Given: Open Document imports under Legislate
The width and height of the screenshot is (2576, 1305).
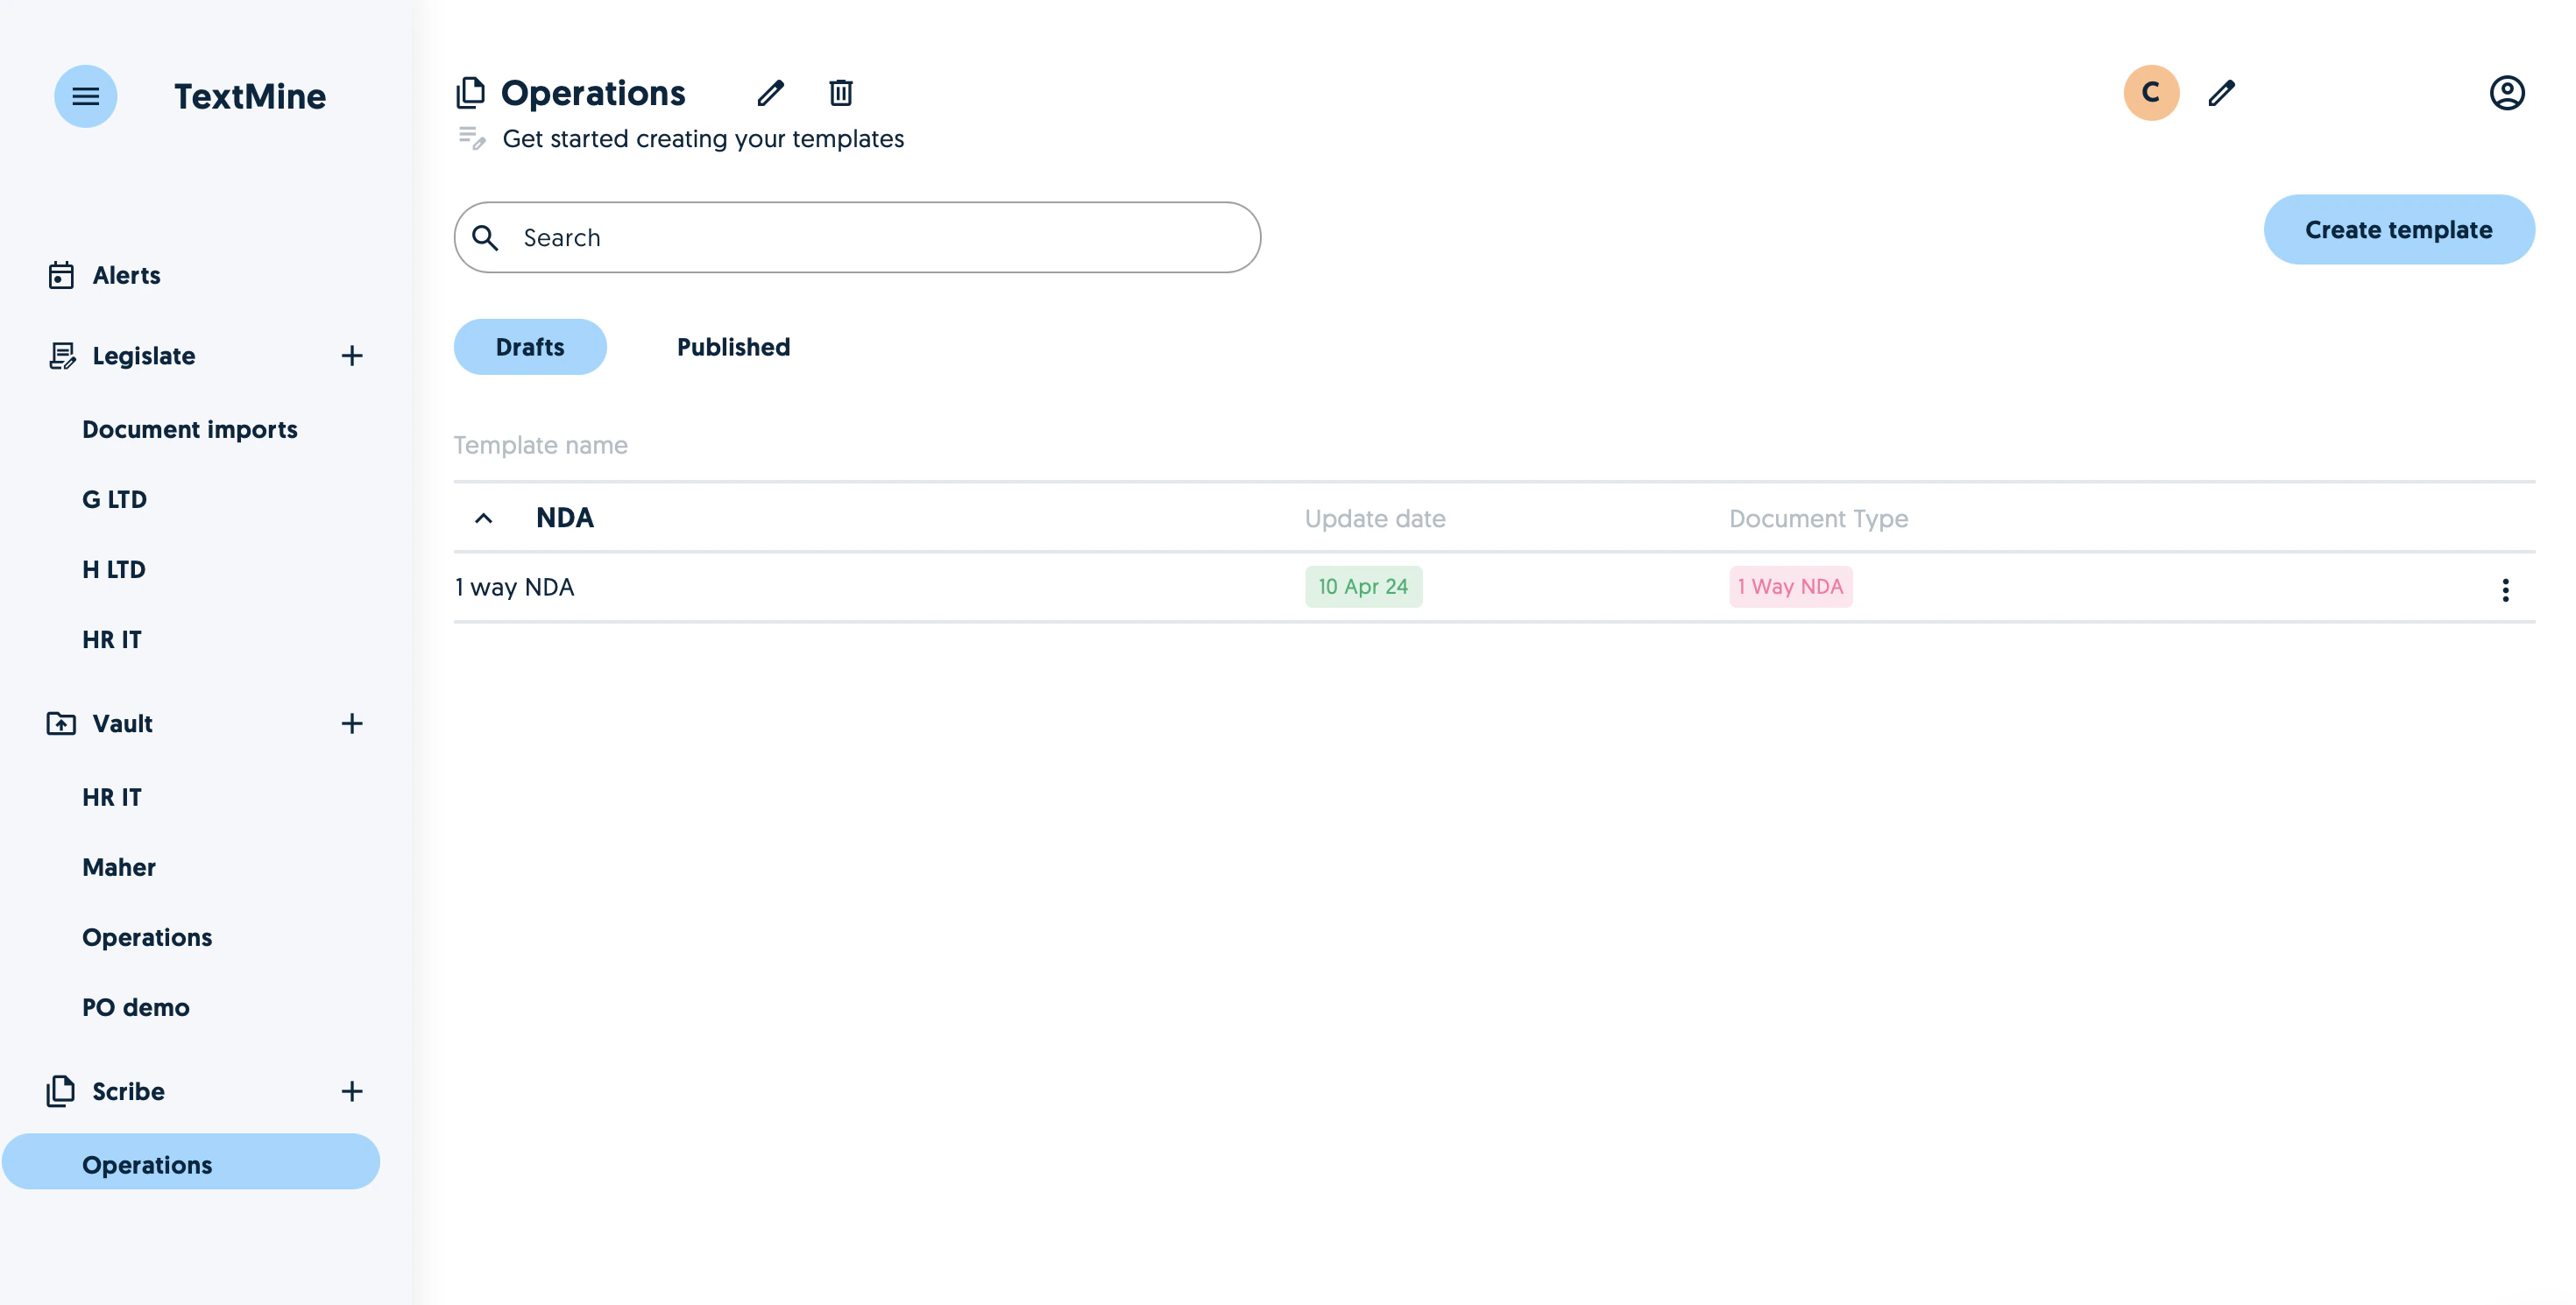Looking at the screenshot, I should (190, 430).
